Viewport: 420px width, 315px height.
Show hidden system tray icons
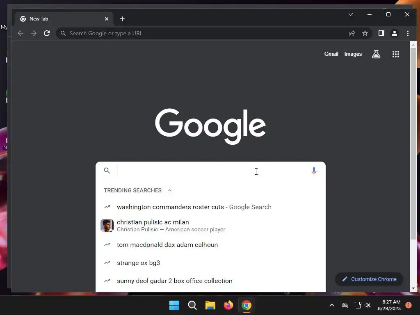point(331,305)
